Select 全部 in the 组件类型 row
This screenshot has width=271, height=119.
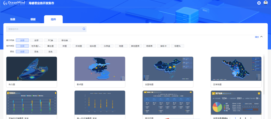[x=22, y=46]
